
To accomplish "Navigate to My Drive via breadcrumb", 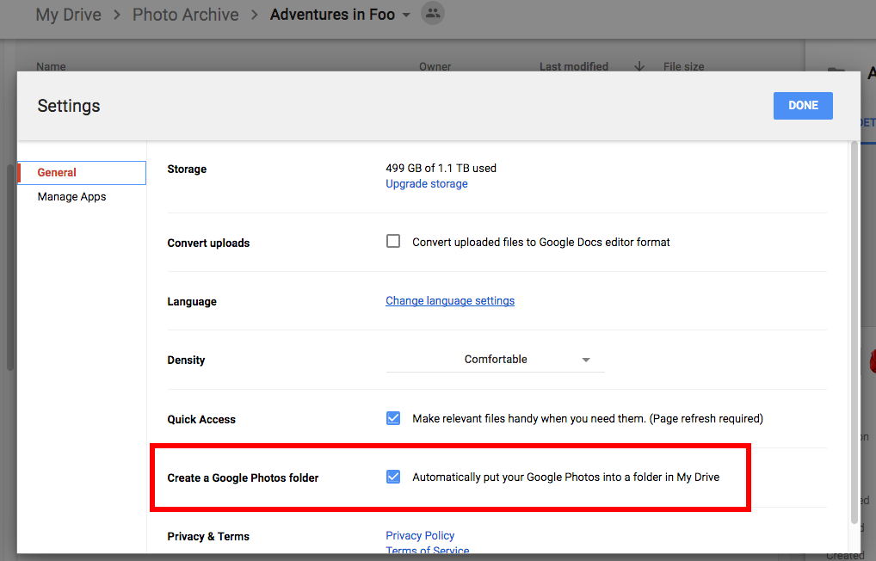I will [x=68, y=14].
